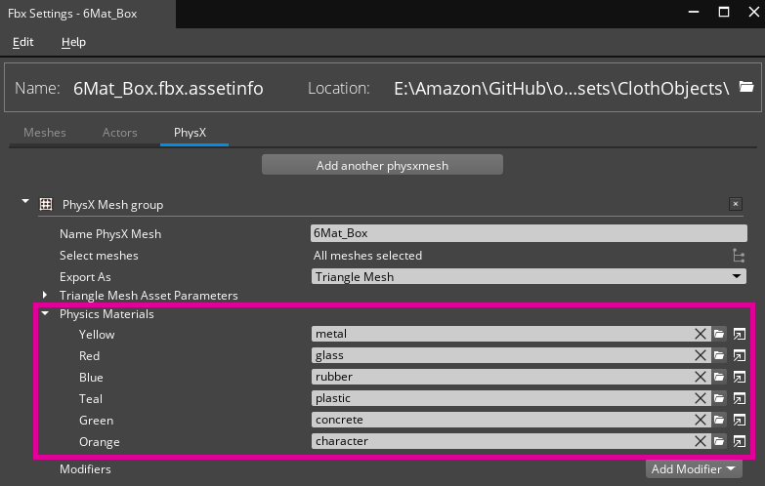765x486 pixels.
Task: Expand Triangle Mesh Asset Parameters
Action: pyautogui.click(x=45, y=295)
